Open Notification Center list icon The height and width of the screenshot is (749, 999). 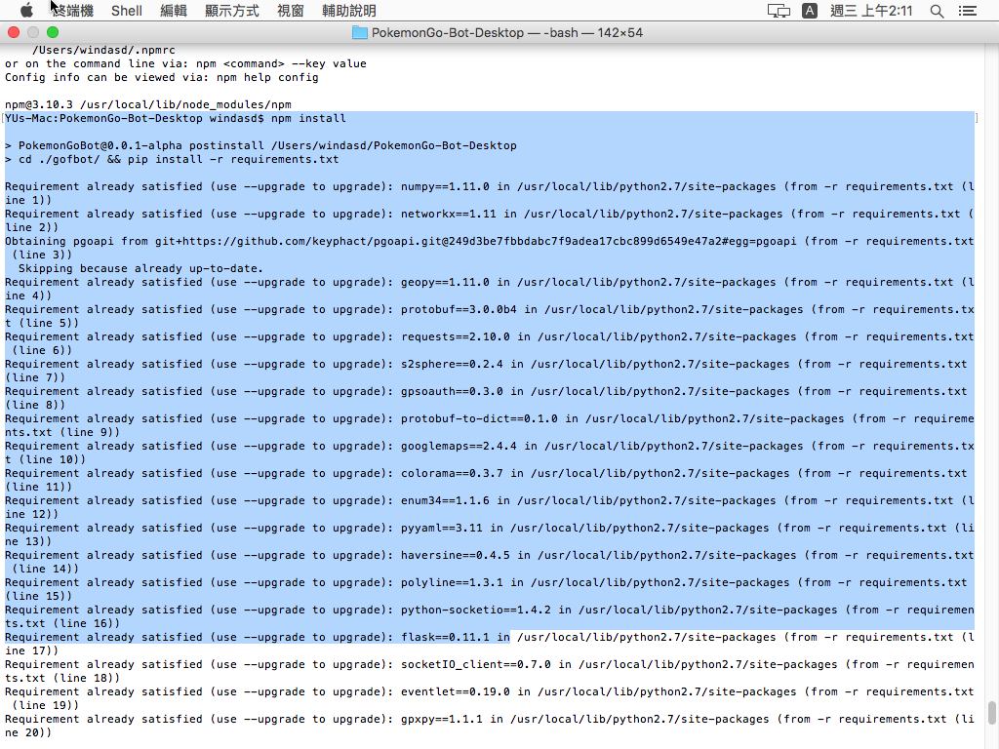(x=967, y=10)
